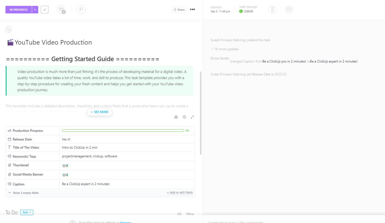This screenshot has height=223, width=385.
Task: Open the due date calendar icon
Action: point(289,10)
